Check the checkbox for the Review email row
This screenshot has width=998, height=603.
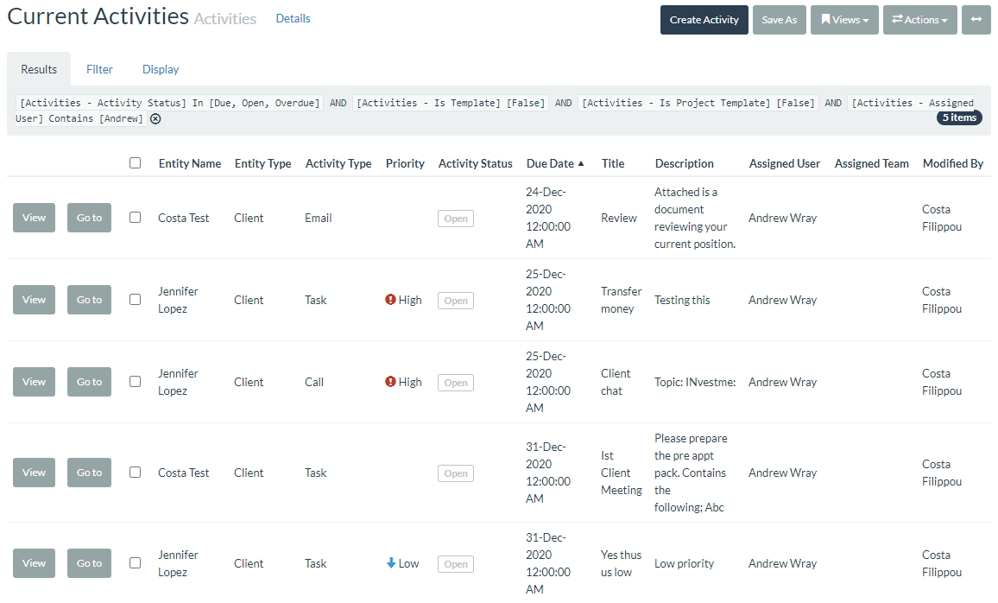pyautogui.click(x=135, y=218)
